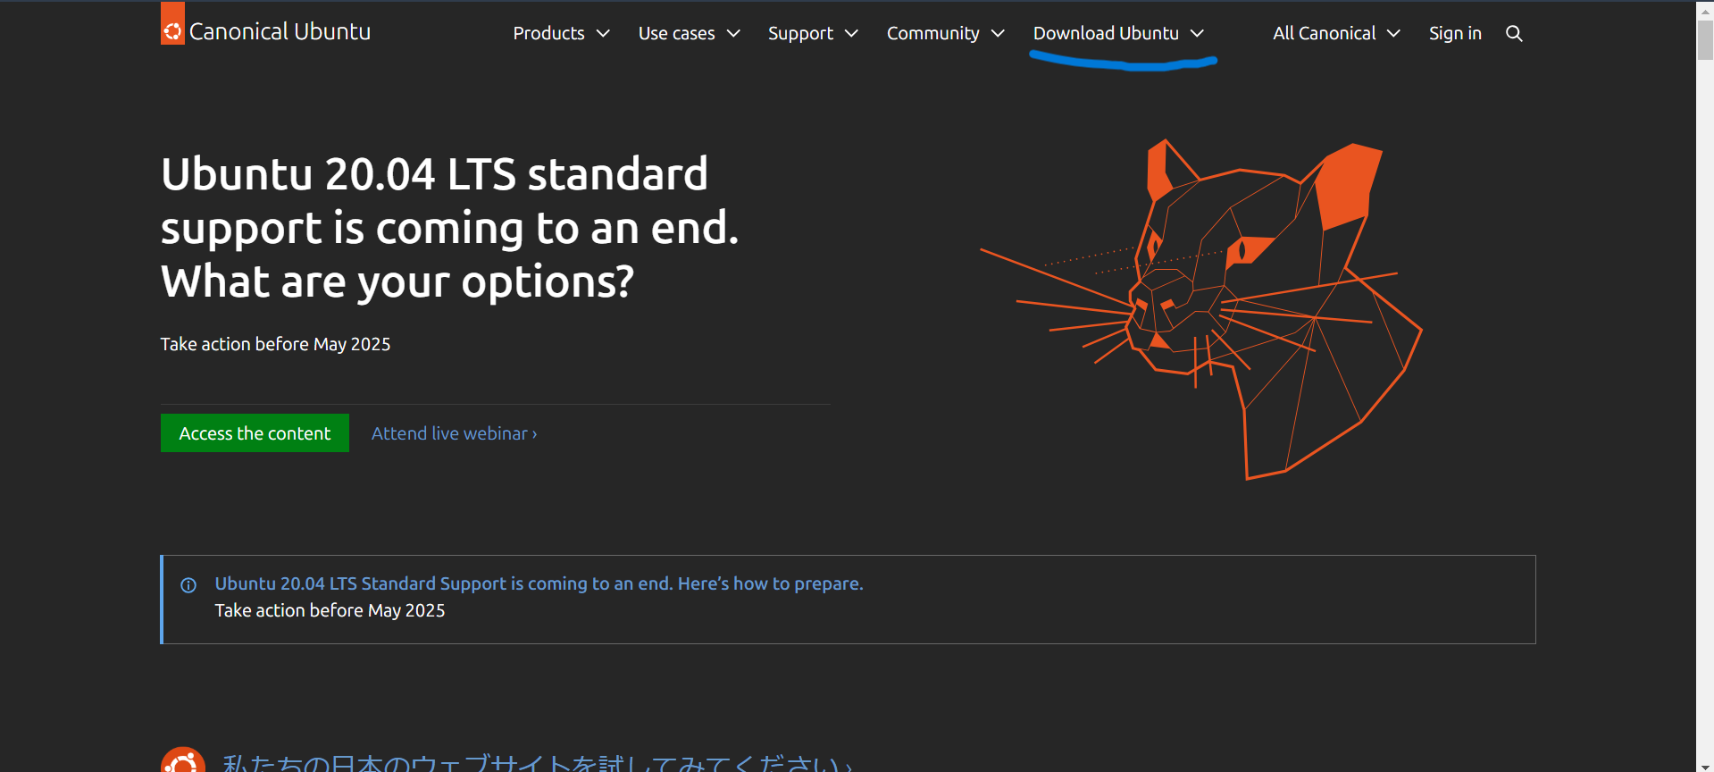Click the info icon in notification banner
1714x772 pixels.
pyautogui.click(x=188, y=585)
